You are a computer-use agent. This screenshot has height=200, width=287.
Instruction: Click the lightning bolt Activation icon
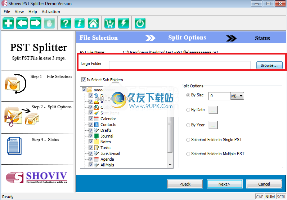coord(124,23)
